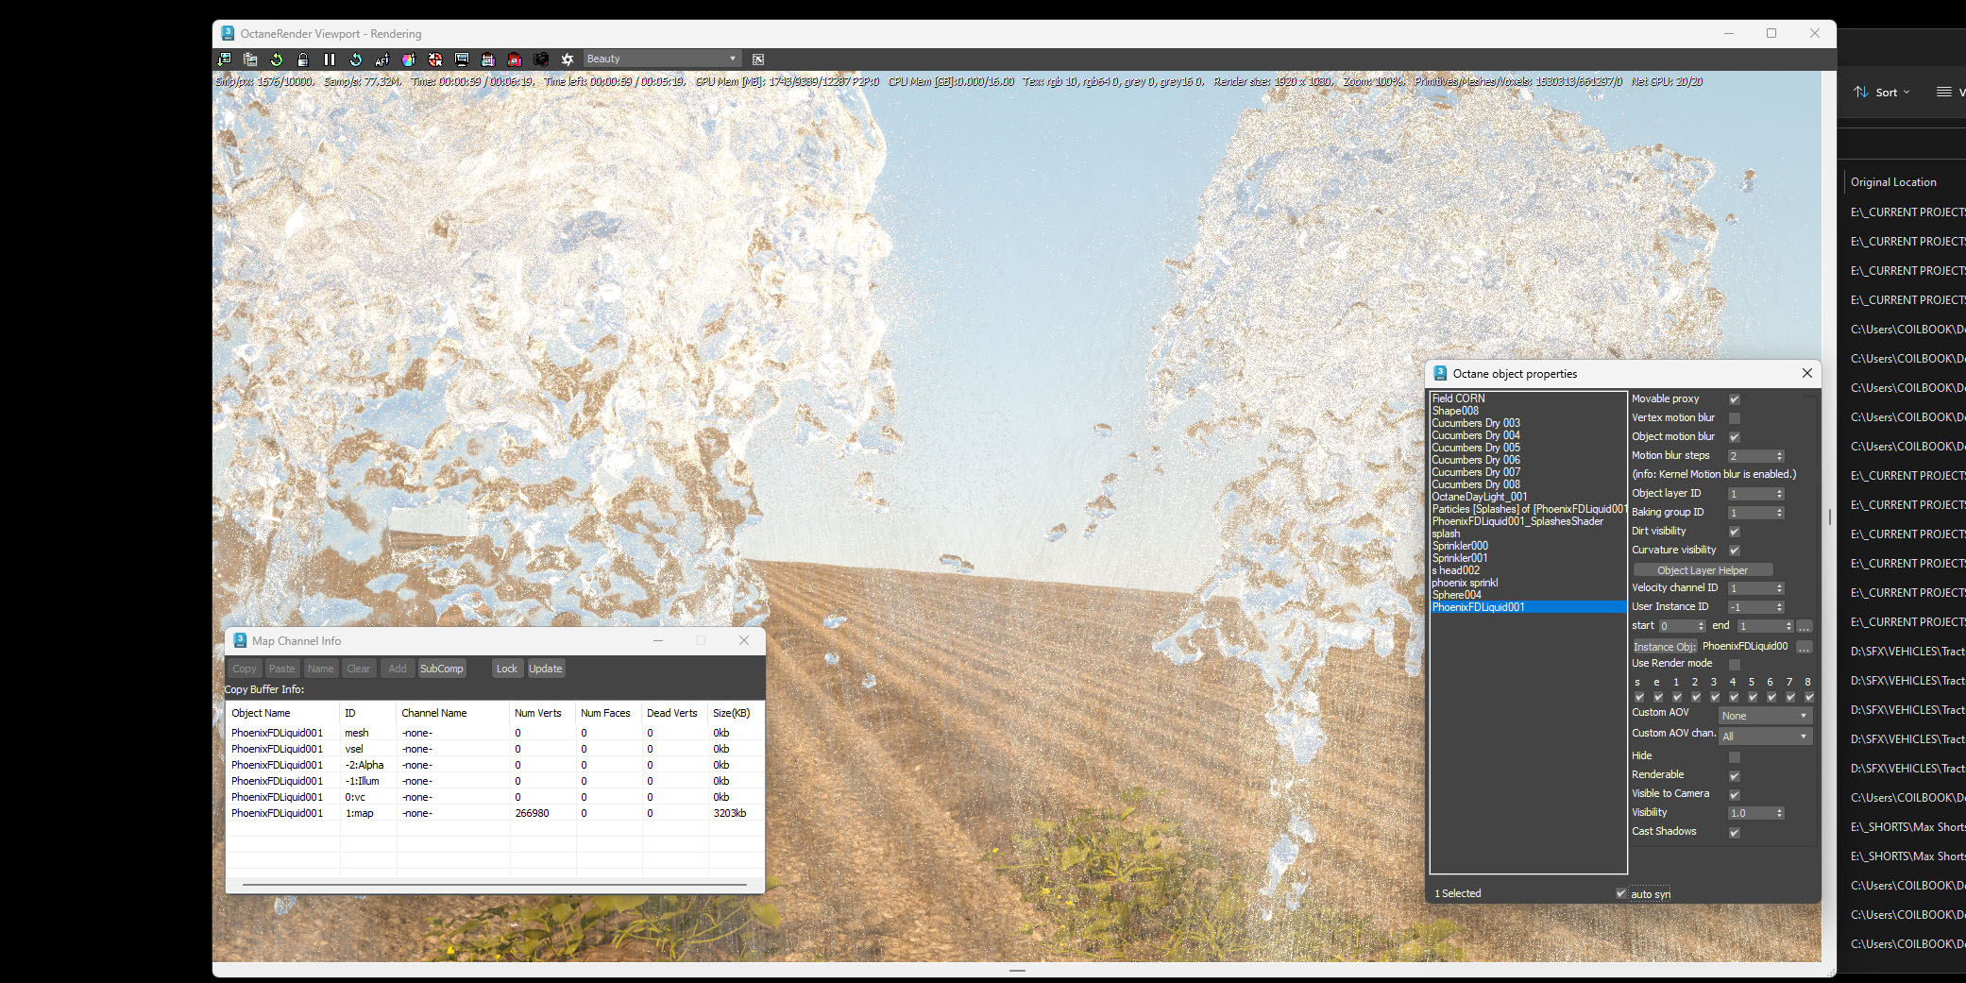1966x983 pixels.
Task: Click the Instance Obj button
Action: click(x=1665, y=647)
